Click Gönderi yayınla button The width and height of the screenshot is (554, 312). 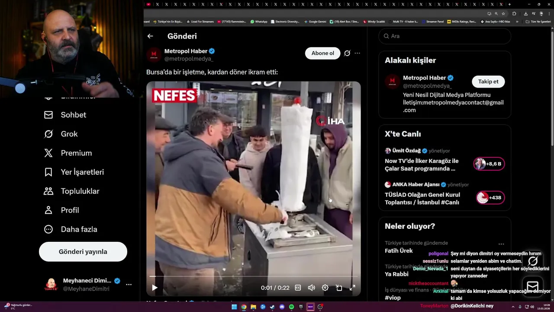(83, 252)
